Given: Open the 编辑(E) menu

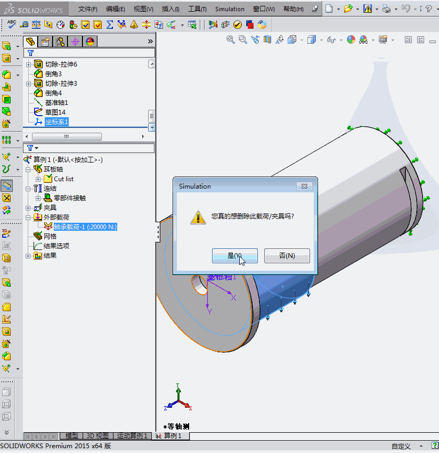Looking at the screenshot, I should click(x=115, y=9).
